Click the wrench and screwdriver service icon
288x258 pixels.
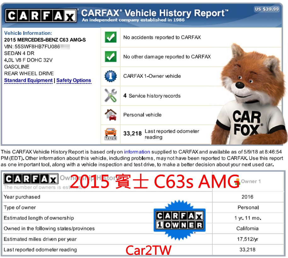point(110,95)
